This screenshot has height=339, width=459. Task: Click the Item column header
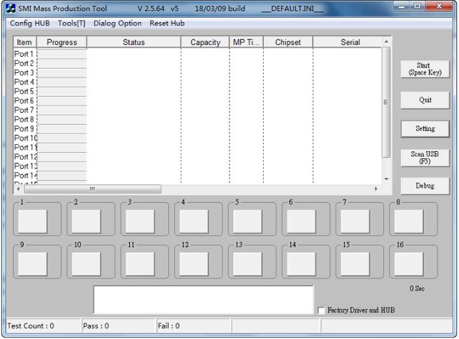[x=24, y=42]
